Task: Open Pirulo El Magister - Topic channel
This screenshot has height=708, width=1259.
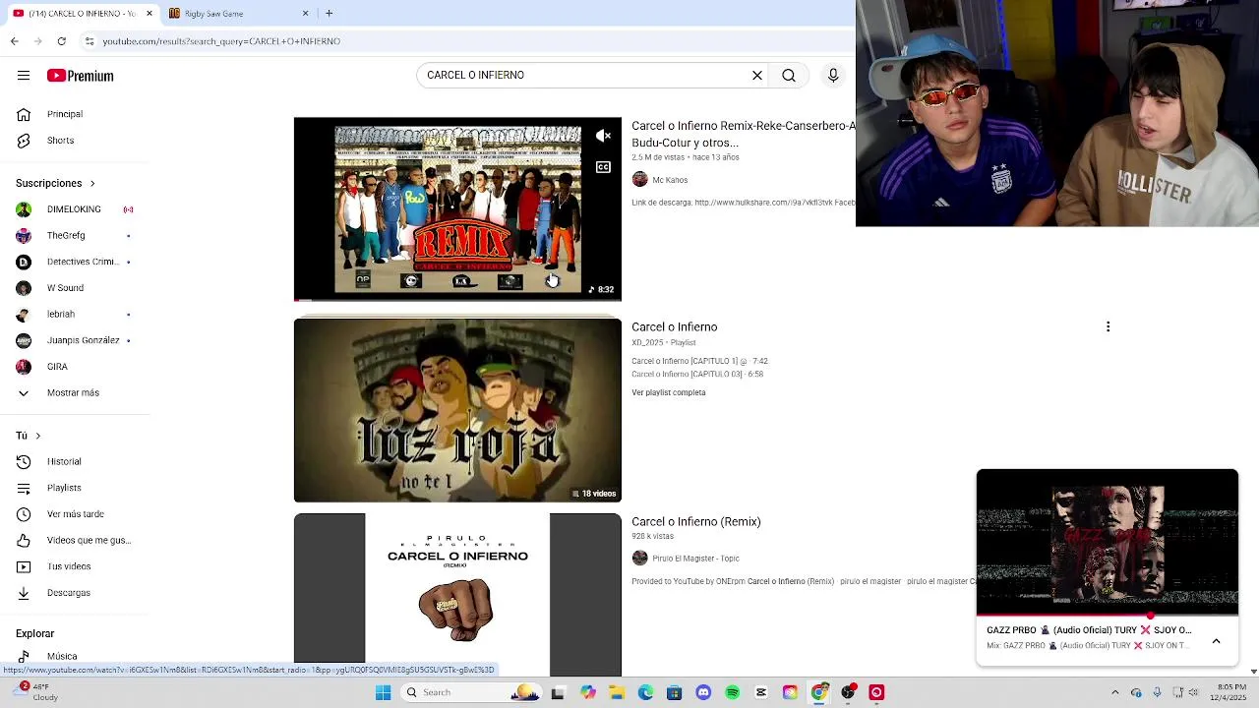Action: point(695,559)
